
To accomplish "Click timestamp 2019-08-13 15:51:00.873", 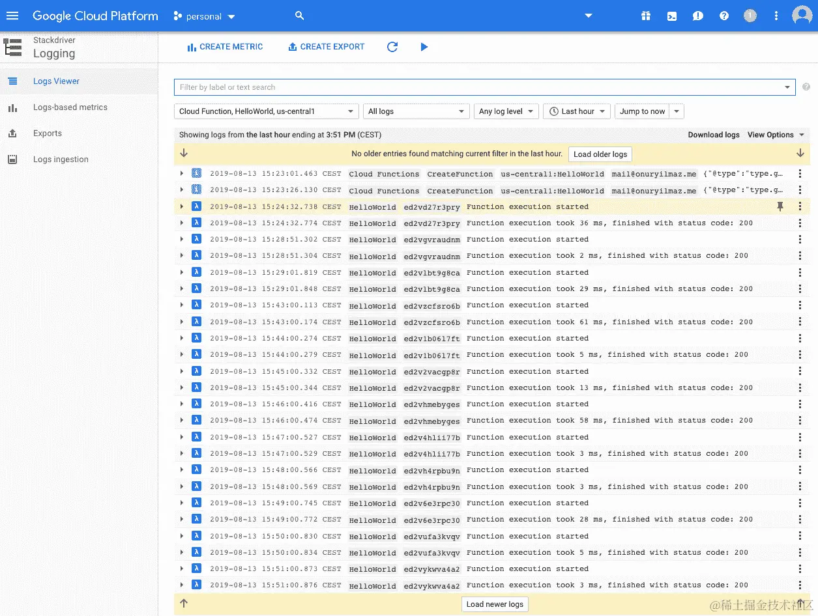I will coord(264,568).
